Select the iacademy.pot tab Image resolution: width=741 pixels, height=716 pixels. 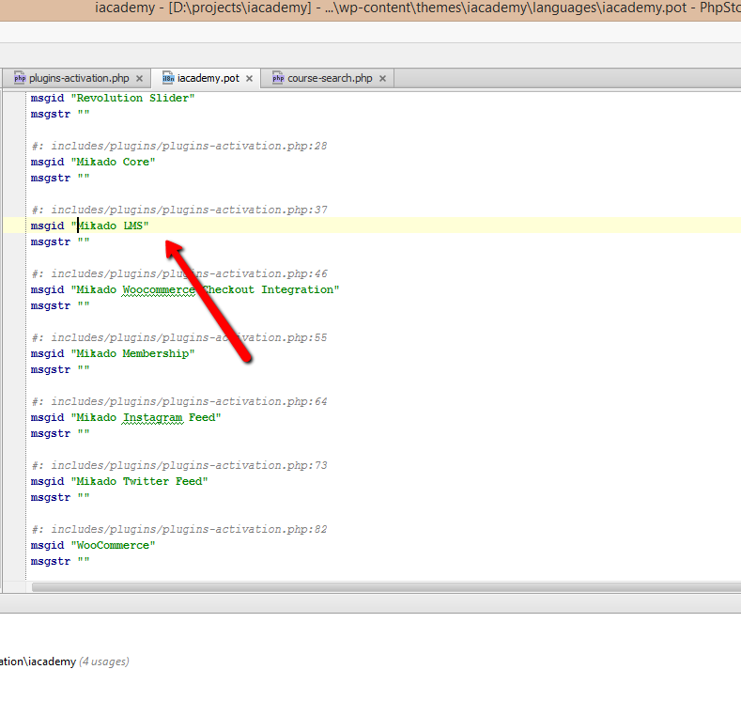click(208, 79)
